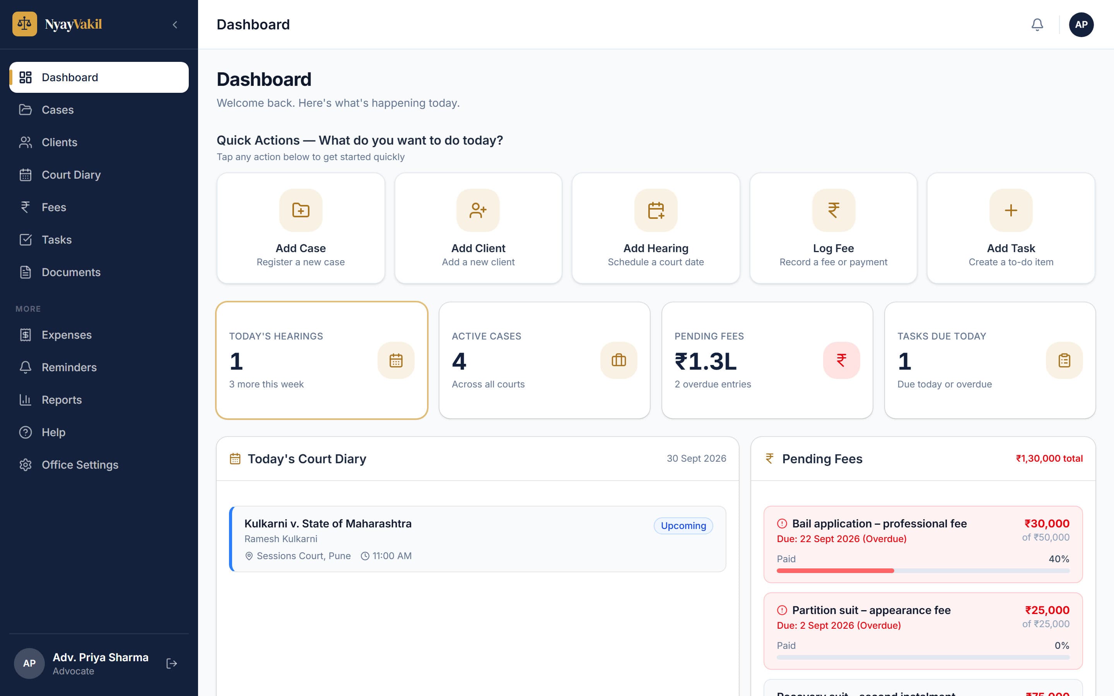
Task: Open the Clients section
Action: (99, 142)
